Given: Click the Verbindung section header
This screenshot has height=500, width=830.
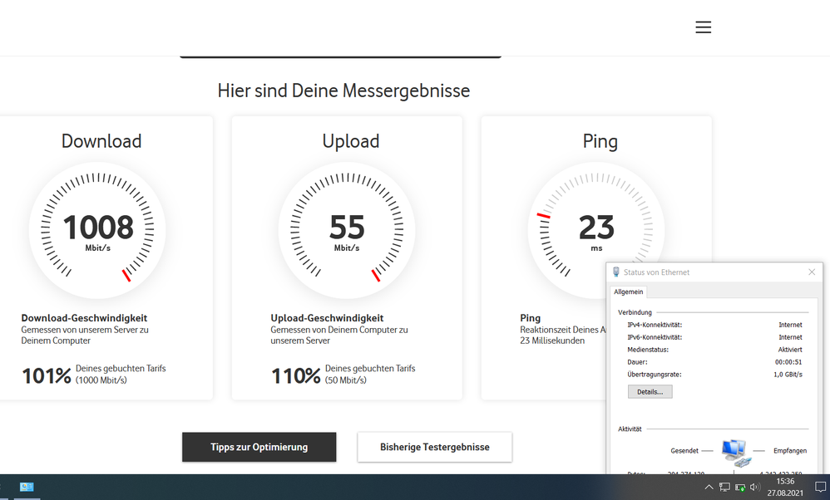Looking at the screenshot, I should pyautogui.click(x=635, y=312).
